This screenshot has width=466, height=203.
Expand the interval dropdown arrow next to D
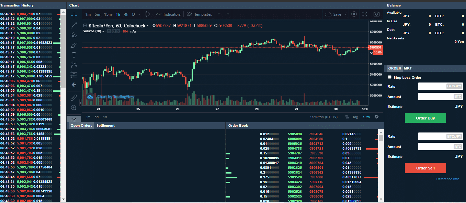coord(139,14)
